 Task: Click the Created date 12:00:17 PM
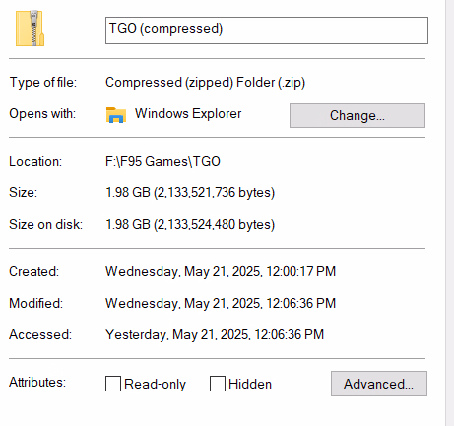[221, 271]
